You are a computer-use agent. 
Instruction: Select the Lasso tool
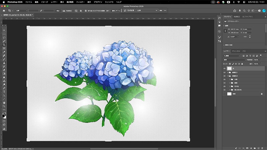pos(4,37)
